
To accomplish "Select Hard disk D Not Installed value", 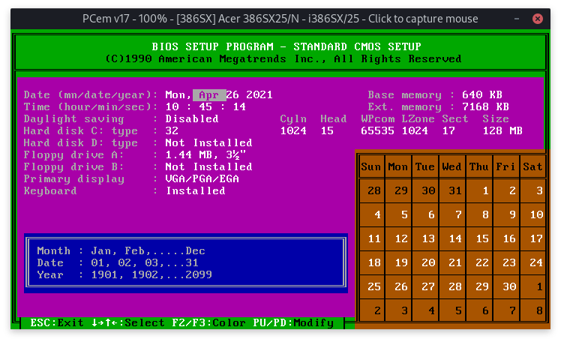I will click(x=209, y=142).
